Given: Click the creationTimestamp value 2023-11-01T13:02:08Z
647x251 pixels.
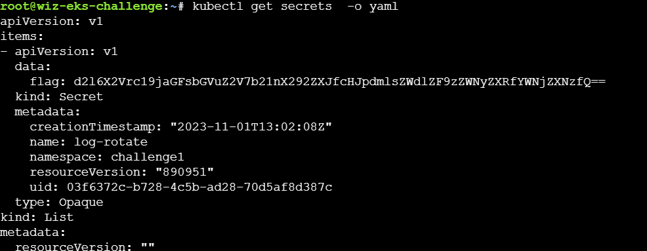Looking at the screenshot, I should tap(251, 127).
